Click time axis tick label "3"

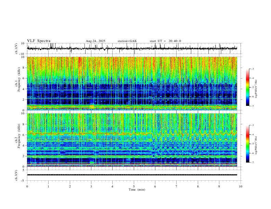91,186
